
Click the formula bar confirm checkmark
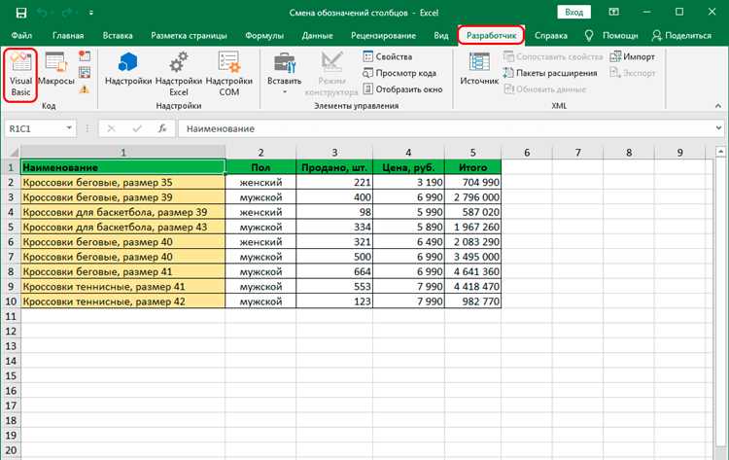click(137, 128)
